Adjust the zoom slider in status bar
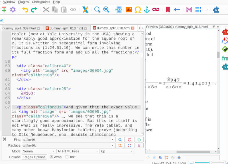The width and height of the screenshot is (228, 164). click(210, 163)
